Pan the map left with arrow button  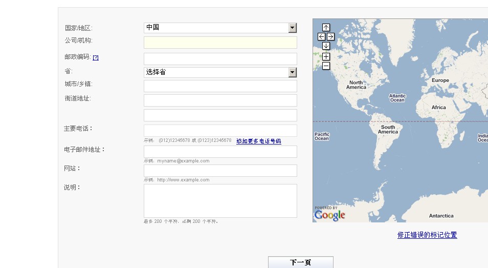321,36
